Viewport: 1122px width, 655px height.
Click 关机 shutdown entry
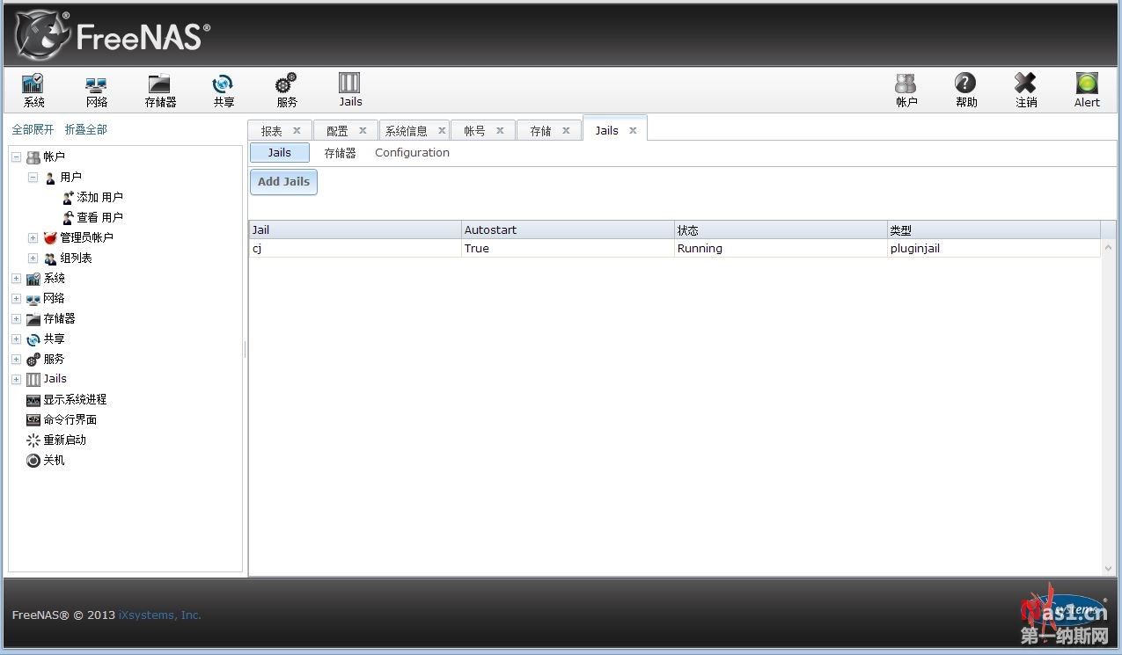46,460
